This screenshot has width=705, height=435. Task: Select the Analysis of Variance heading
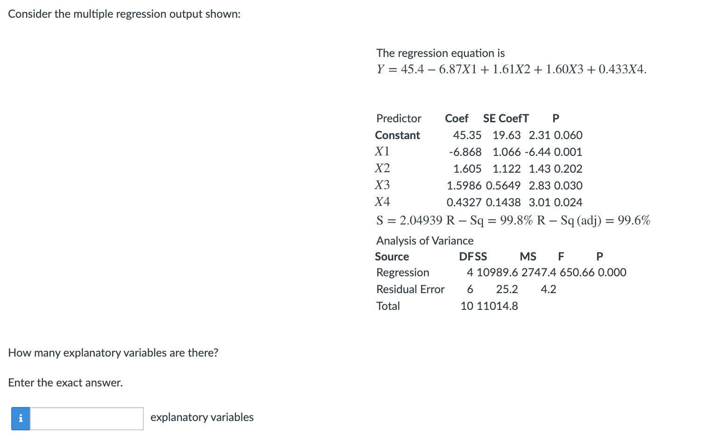coord(424,240)
